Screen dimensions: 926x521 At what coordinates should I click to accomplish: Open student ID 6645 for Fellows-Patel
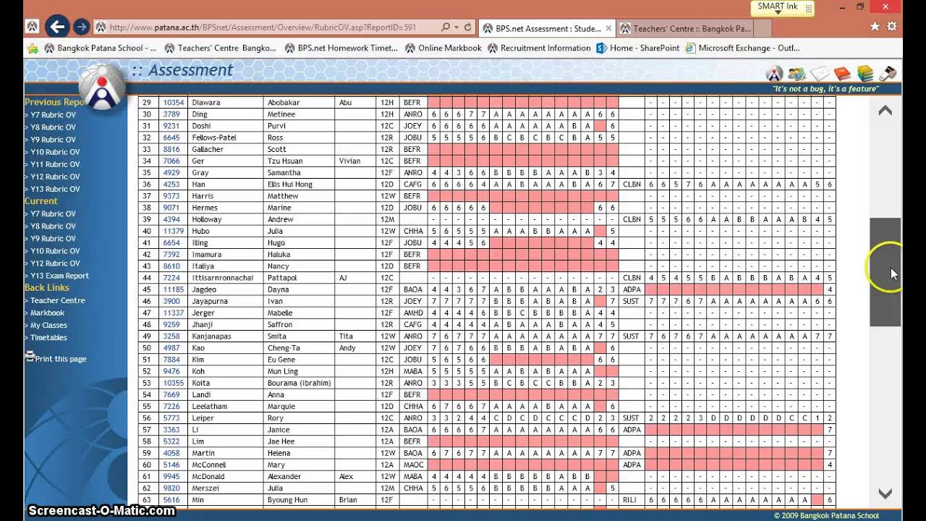pyautogui.click(x=171, y=137)
